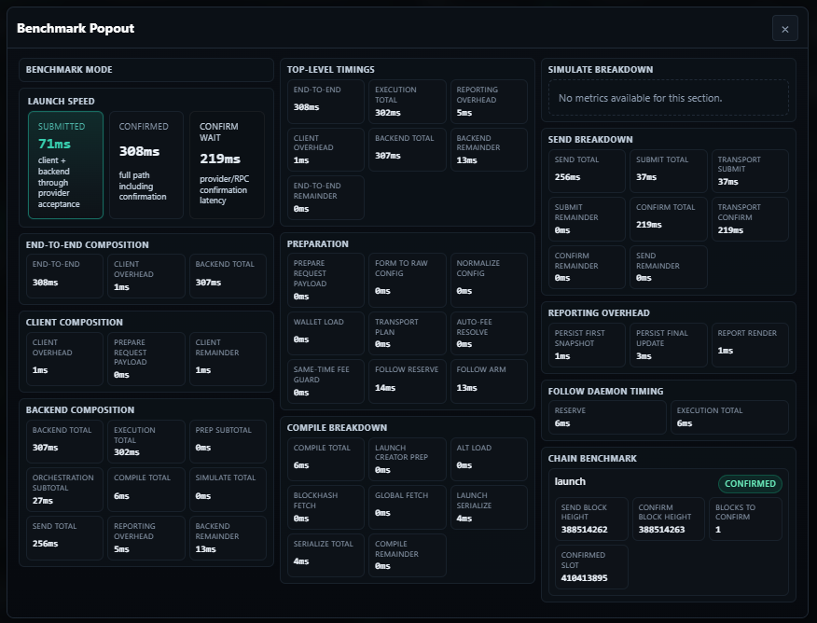Screen dimensions: 817x623
Task: Click the Confirm Block Height 388514263 card
Action: point(669,519)
